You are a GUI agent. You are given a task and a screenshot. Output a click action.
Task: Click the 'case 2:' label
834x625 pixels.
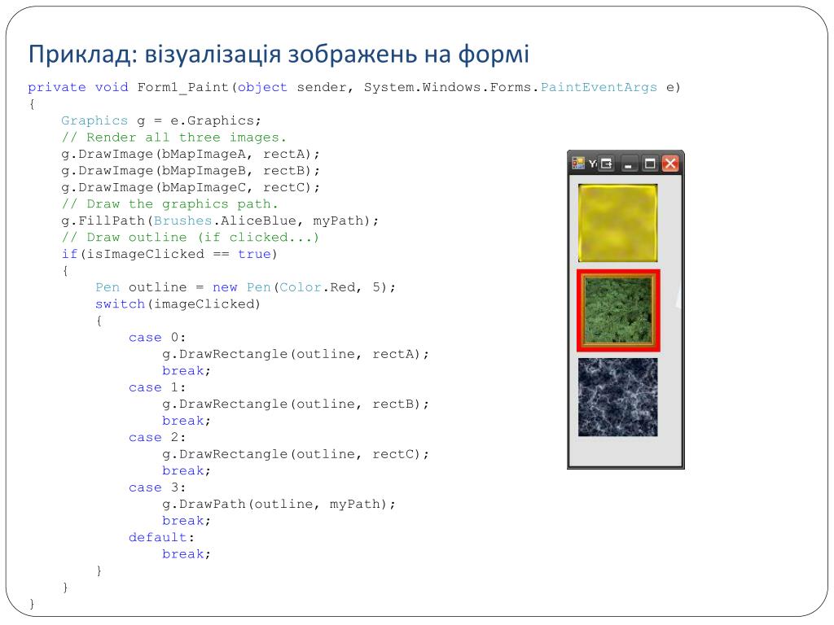point(157,437)
